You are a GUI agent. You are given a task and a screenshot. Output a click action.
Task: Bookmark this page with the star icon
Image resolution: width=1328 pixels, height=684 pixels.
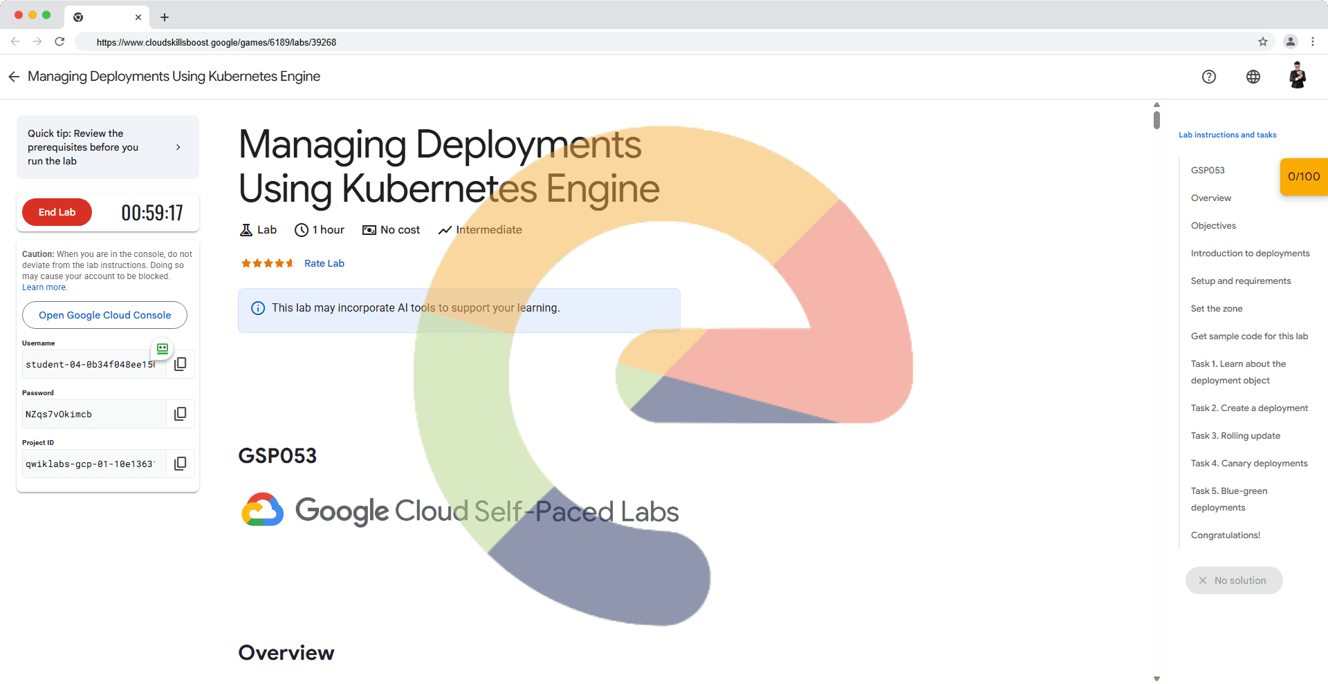1263,41
